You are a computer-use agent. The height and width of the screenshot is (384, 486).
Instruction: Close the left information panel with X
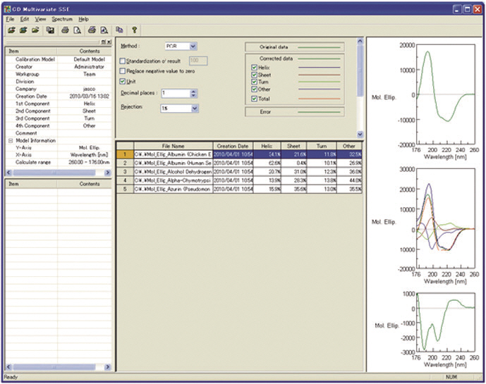[x=109, y=42]
